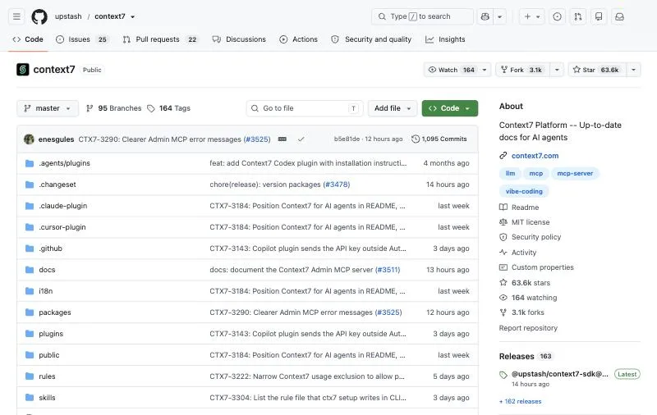The width and height of the screenshot is (657, 415).
Task: Click the Activity pulse icon
Action: pos(503,253)
